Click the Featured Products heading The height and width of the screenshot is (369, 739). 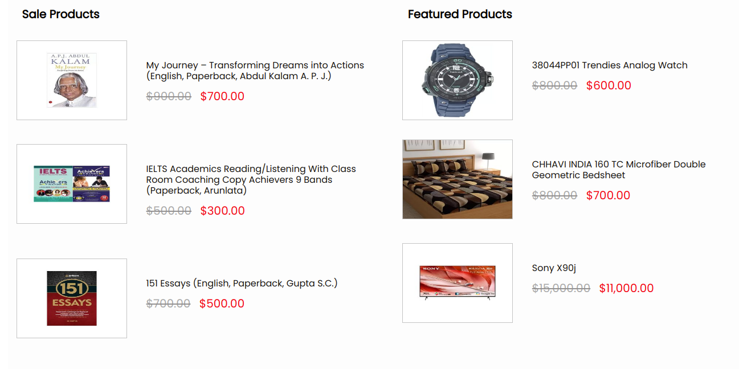(x=460, y=14)
